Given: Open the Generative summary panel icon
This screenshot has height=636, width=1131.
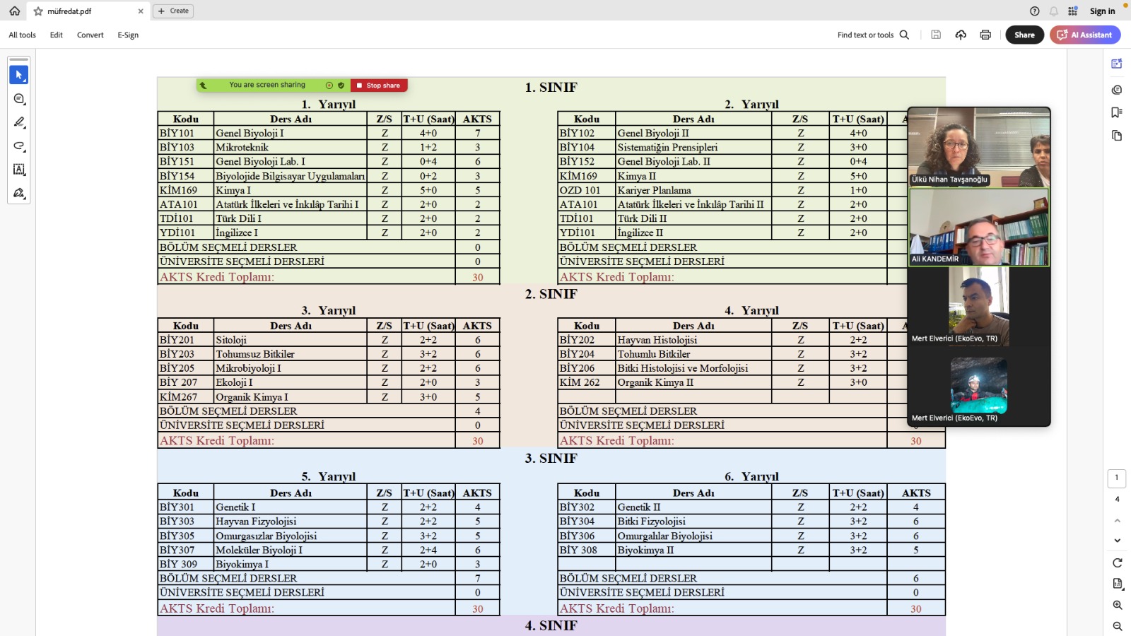Looking at the screenshot, I should (1117, 64).
